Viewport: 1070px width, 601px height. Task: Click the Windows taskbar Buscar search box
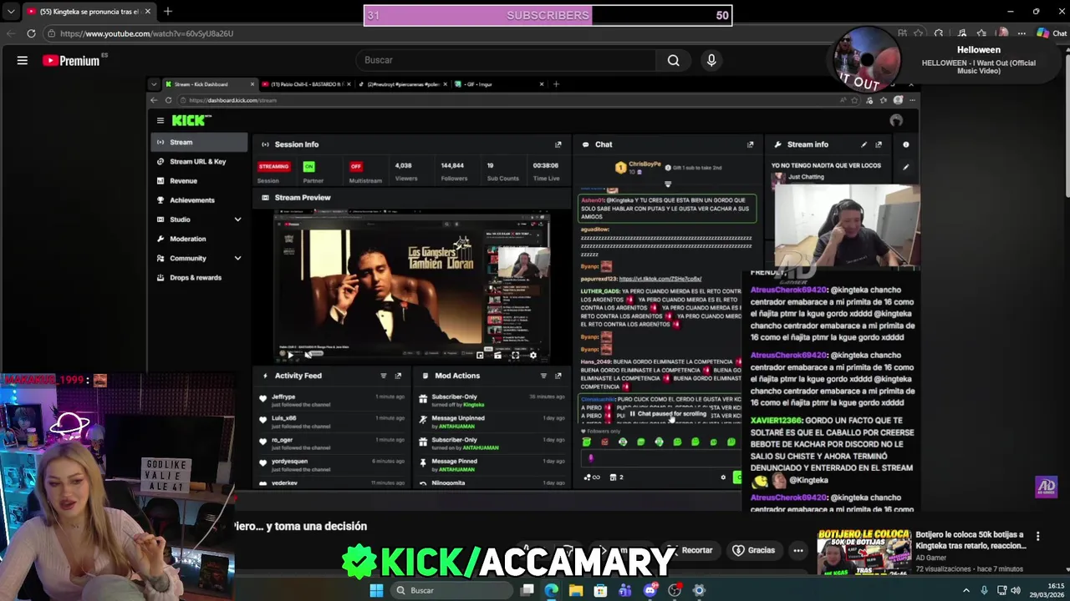coord(452,590)
